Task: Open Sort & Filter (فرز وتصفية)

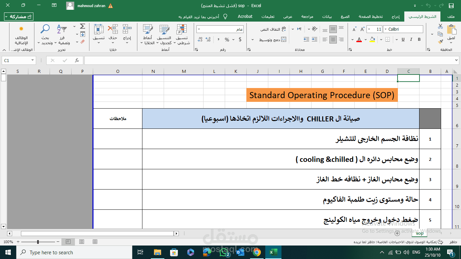Action: coord(62,34)
